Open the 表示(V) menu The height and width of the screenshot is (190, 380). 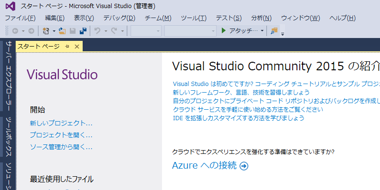[84, 18]
